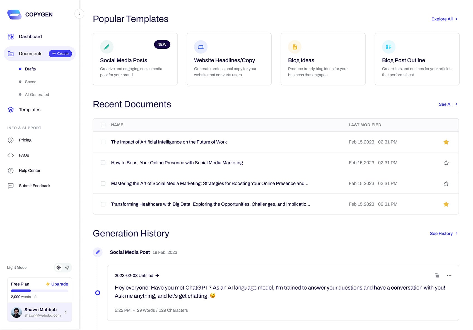Open the three-dot menu on generation card
The height and width of the screenshot is (330, 473).
coord(449,275)
